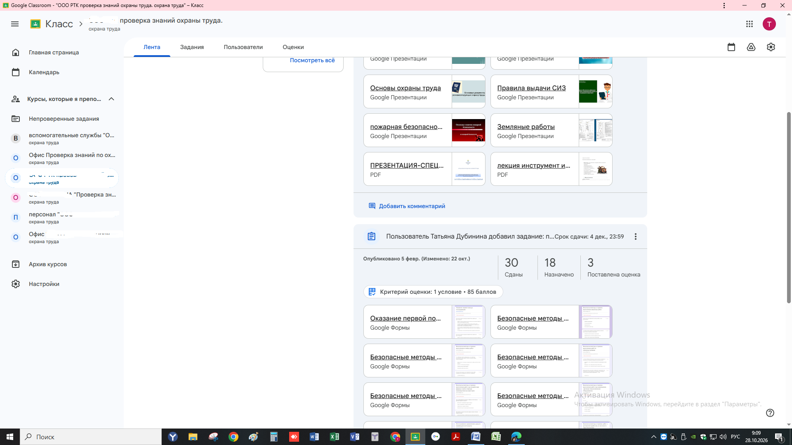
Task: Open assignment post three-dot menu
Action: (x=636, y=237)
